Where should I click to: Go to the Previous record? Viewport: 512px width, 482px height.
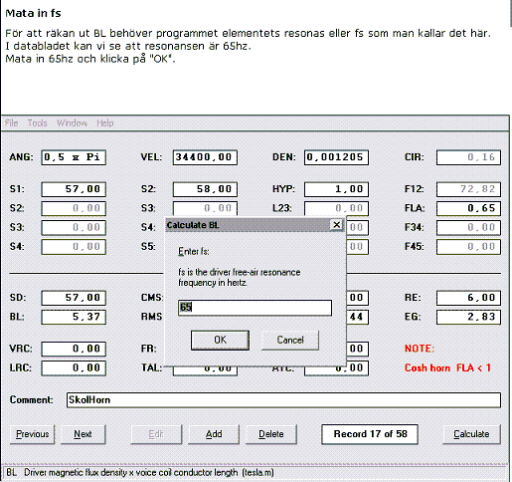33,434
